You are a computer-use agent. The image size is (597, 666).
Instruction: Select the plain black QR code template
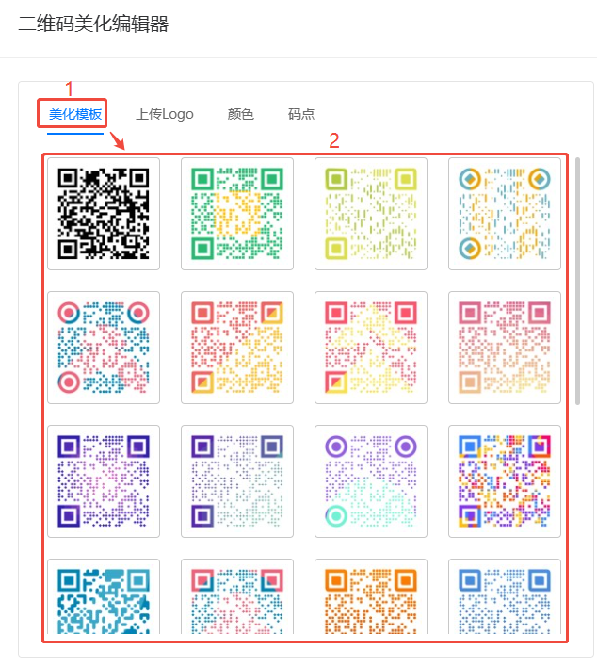click(x=104, y=214)
